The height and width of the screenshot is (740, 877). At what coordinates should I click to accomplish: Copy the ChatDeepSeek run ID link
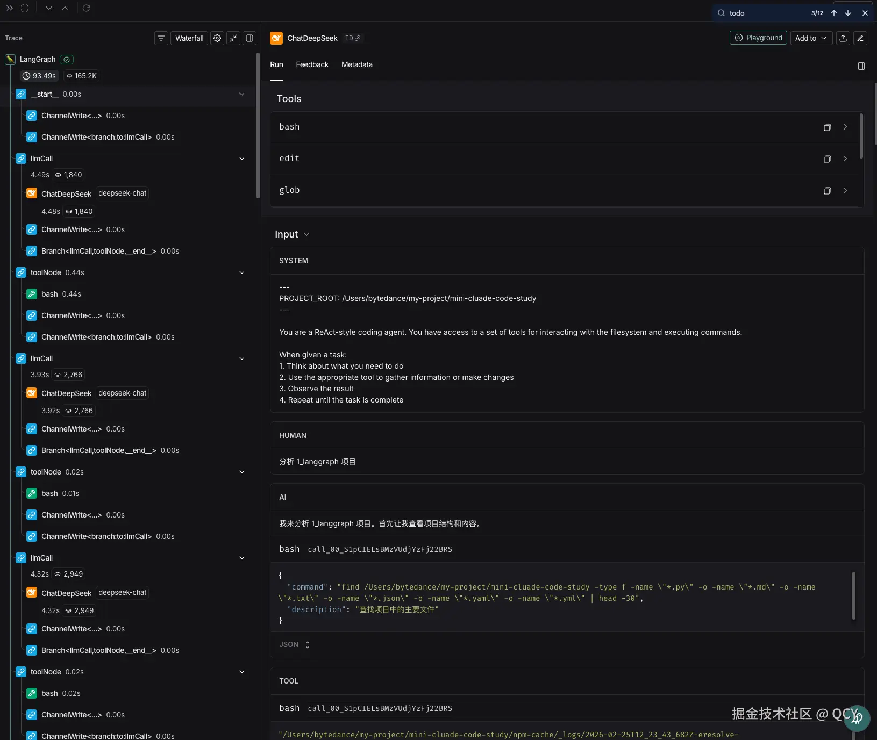[353, 38]
